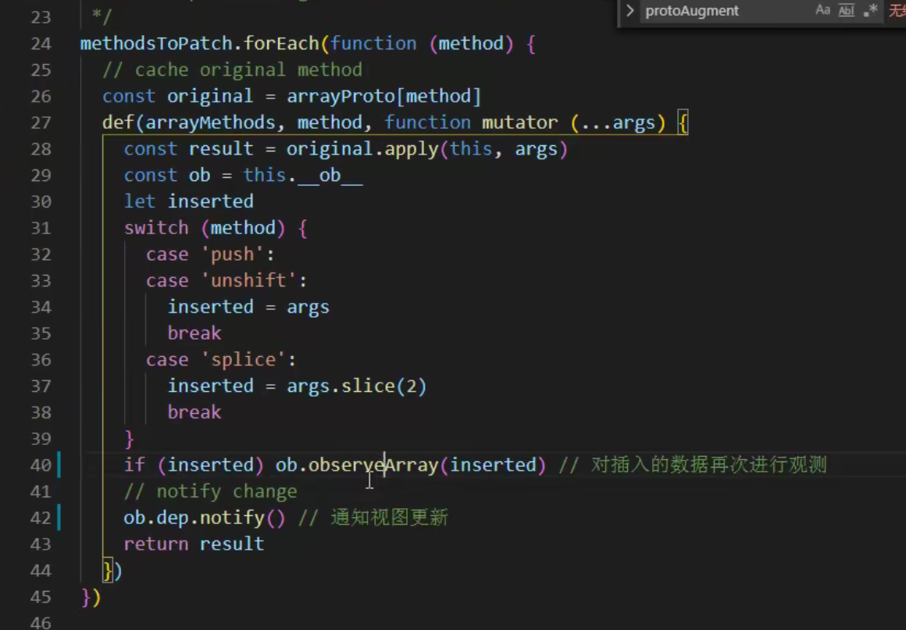Click line number 24 in the gutter

(41, 43)
